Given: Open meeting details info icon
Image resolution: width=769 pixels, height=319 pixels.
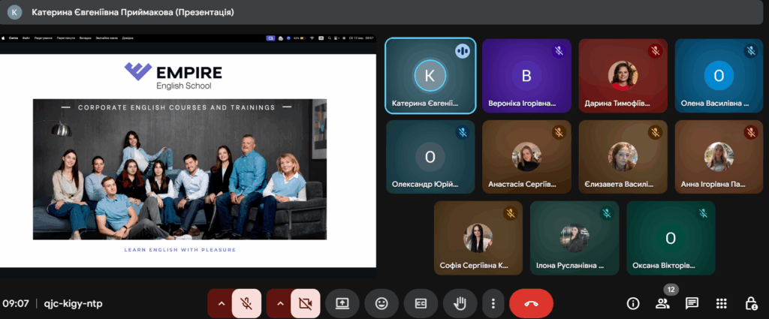Looking at the screenshot, I should pyautogui.click(x=633, y=303).
